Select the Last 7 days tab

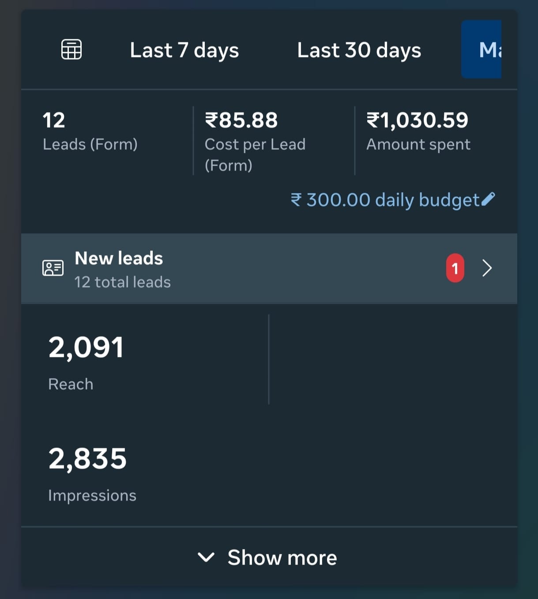(184, 50)
